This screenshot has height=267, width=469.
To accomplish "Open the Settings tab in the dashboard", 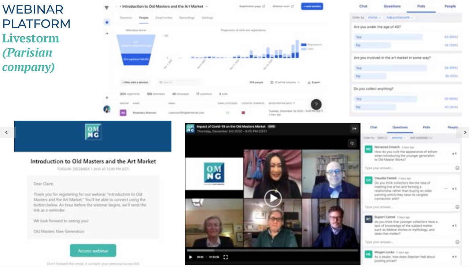I will coord(207,18).
